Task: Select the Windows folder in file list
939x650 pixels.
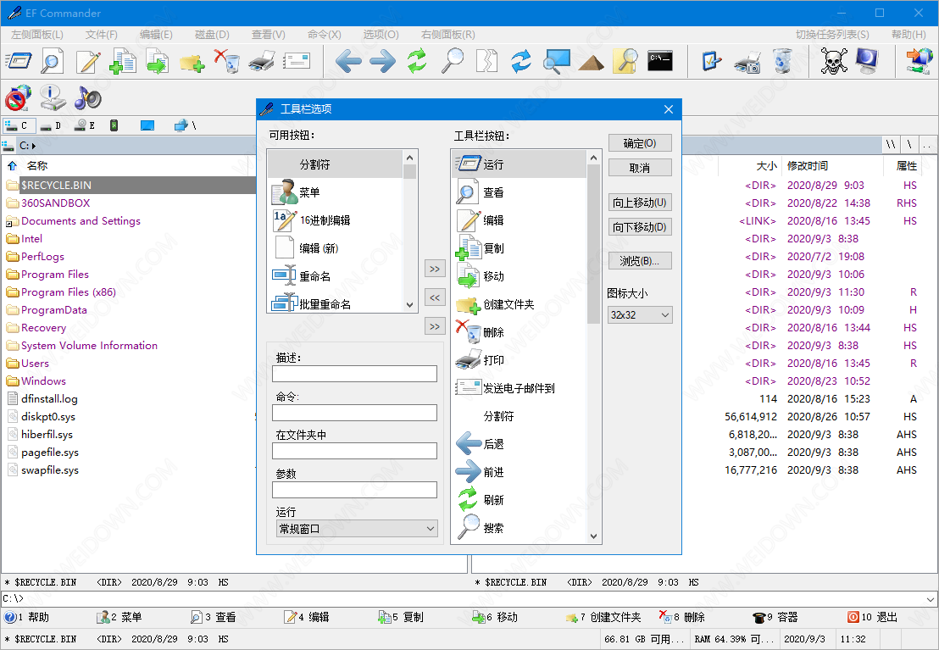Action: coord(43,381)
